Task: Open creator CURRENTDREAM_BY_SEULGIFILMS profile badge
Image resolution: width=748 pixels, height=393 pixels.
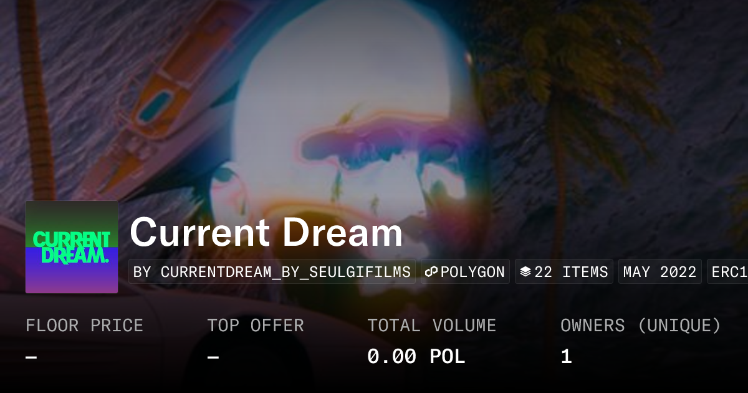Action: coord(272,272)
